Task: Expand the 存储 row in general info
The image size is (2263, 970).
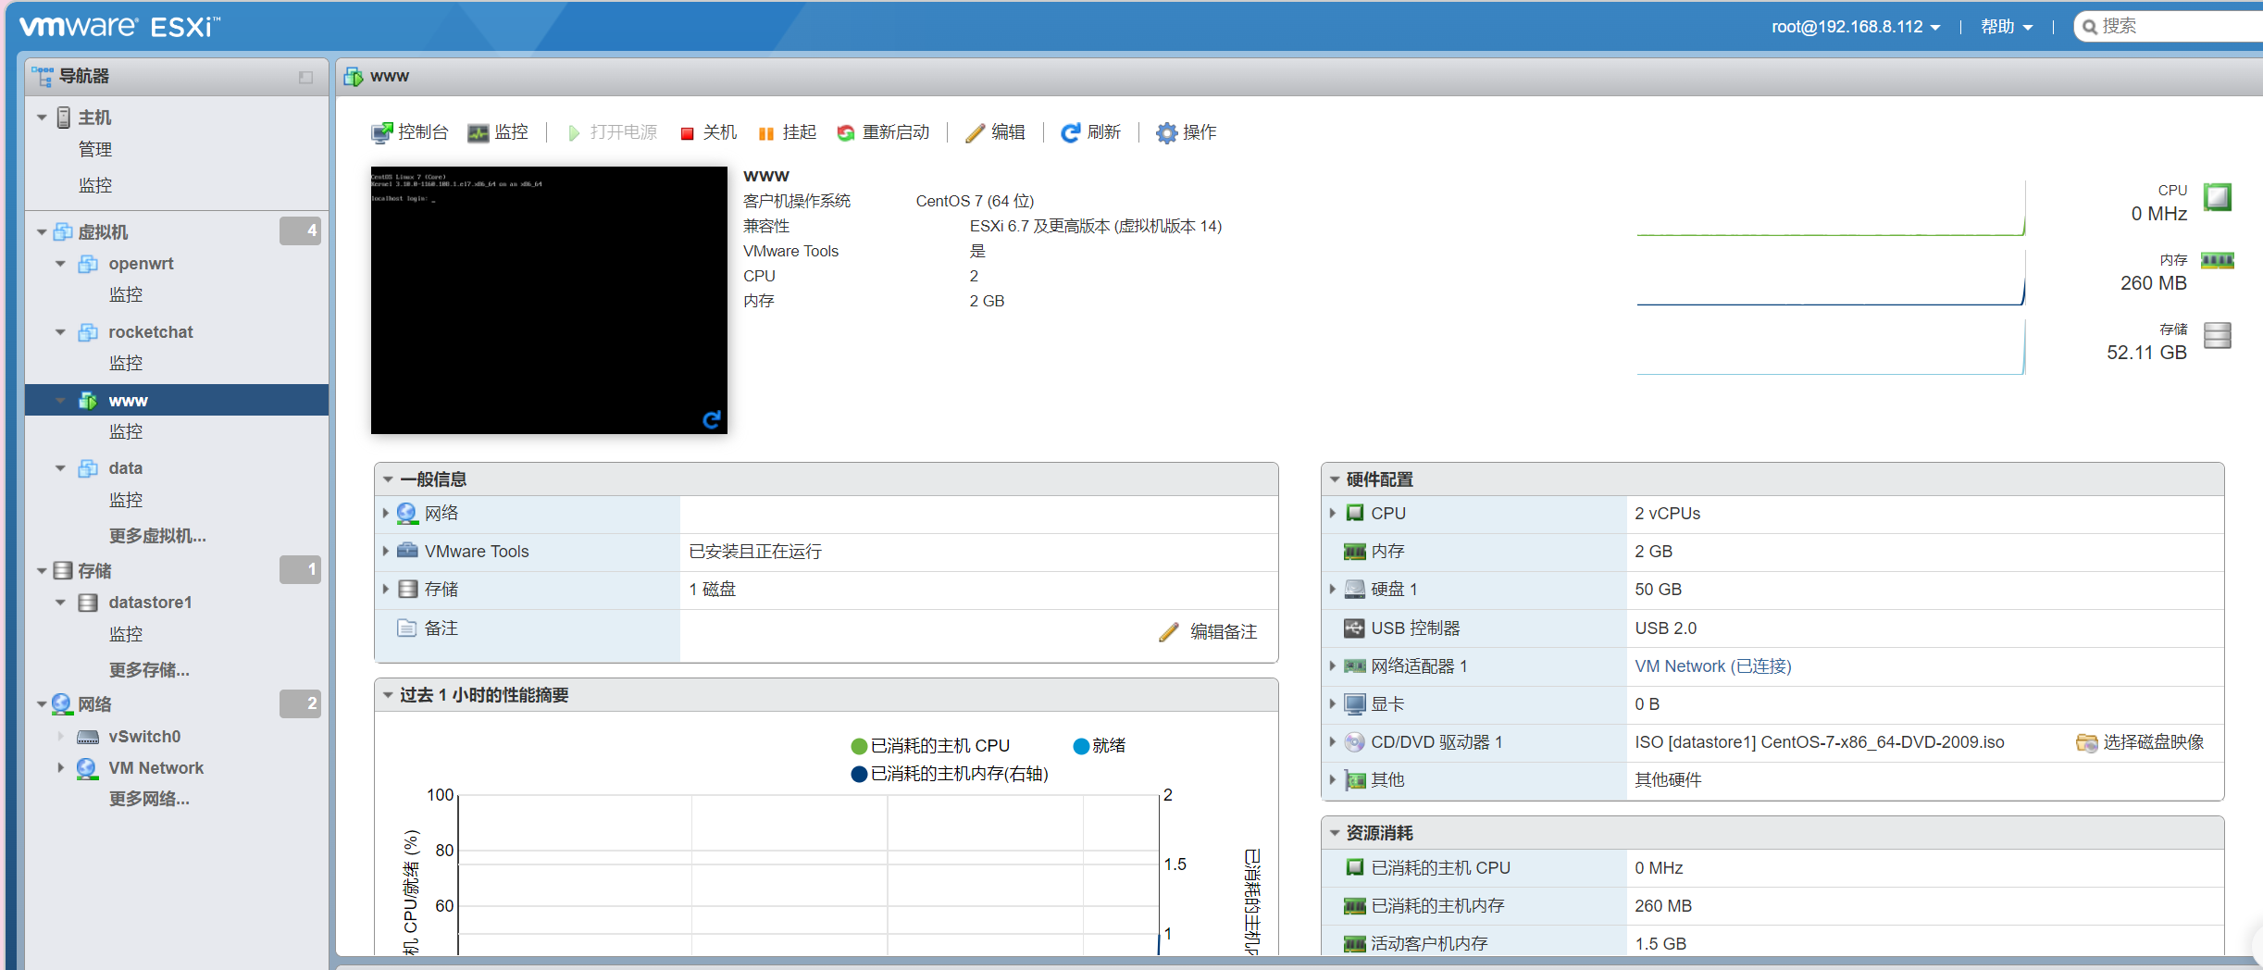Action: (x=385, y=589)
